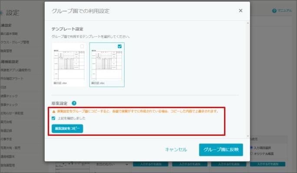Close the グループ園での利用設定 dialog

[x=241, y=11]
